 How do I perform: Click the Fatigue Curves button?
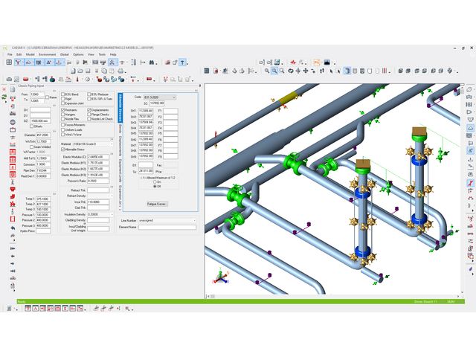[x=157, y=203]
